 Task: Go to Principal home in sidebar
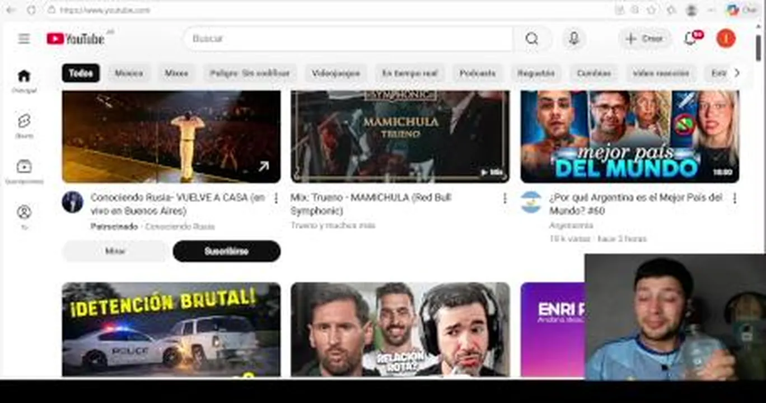click(24, 81)
